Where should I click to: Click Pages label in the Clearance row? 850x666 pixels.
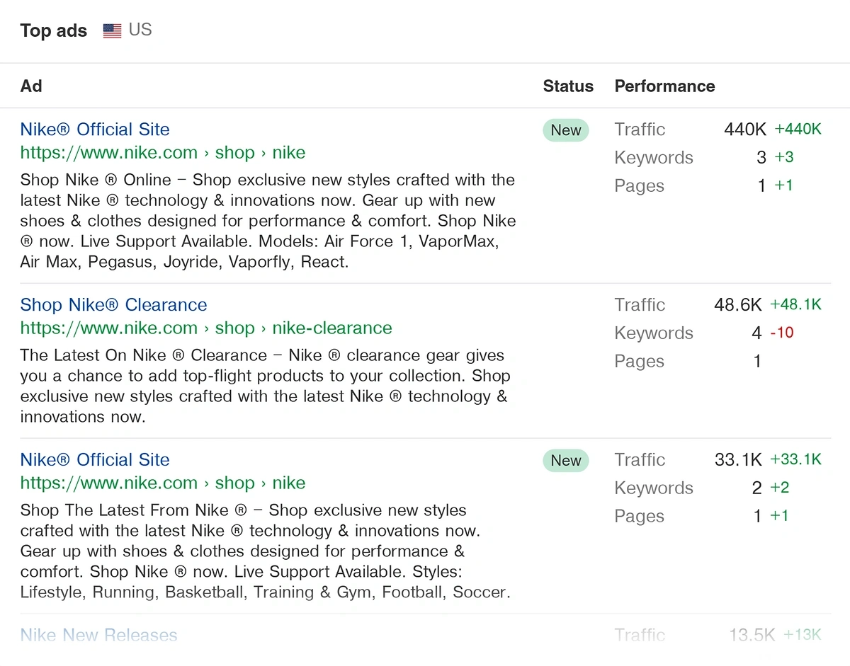[x=640, y=362]
